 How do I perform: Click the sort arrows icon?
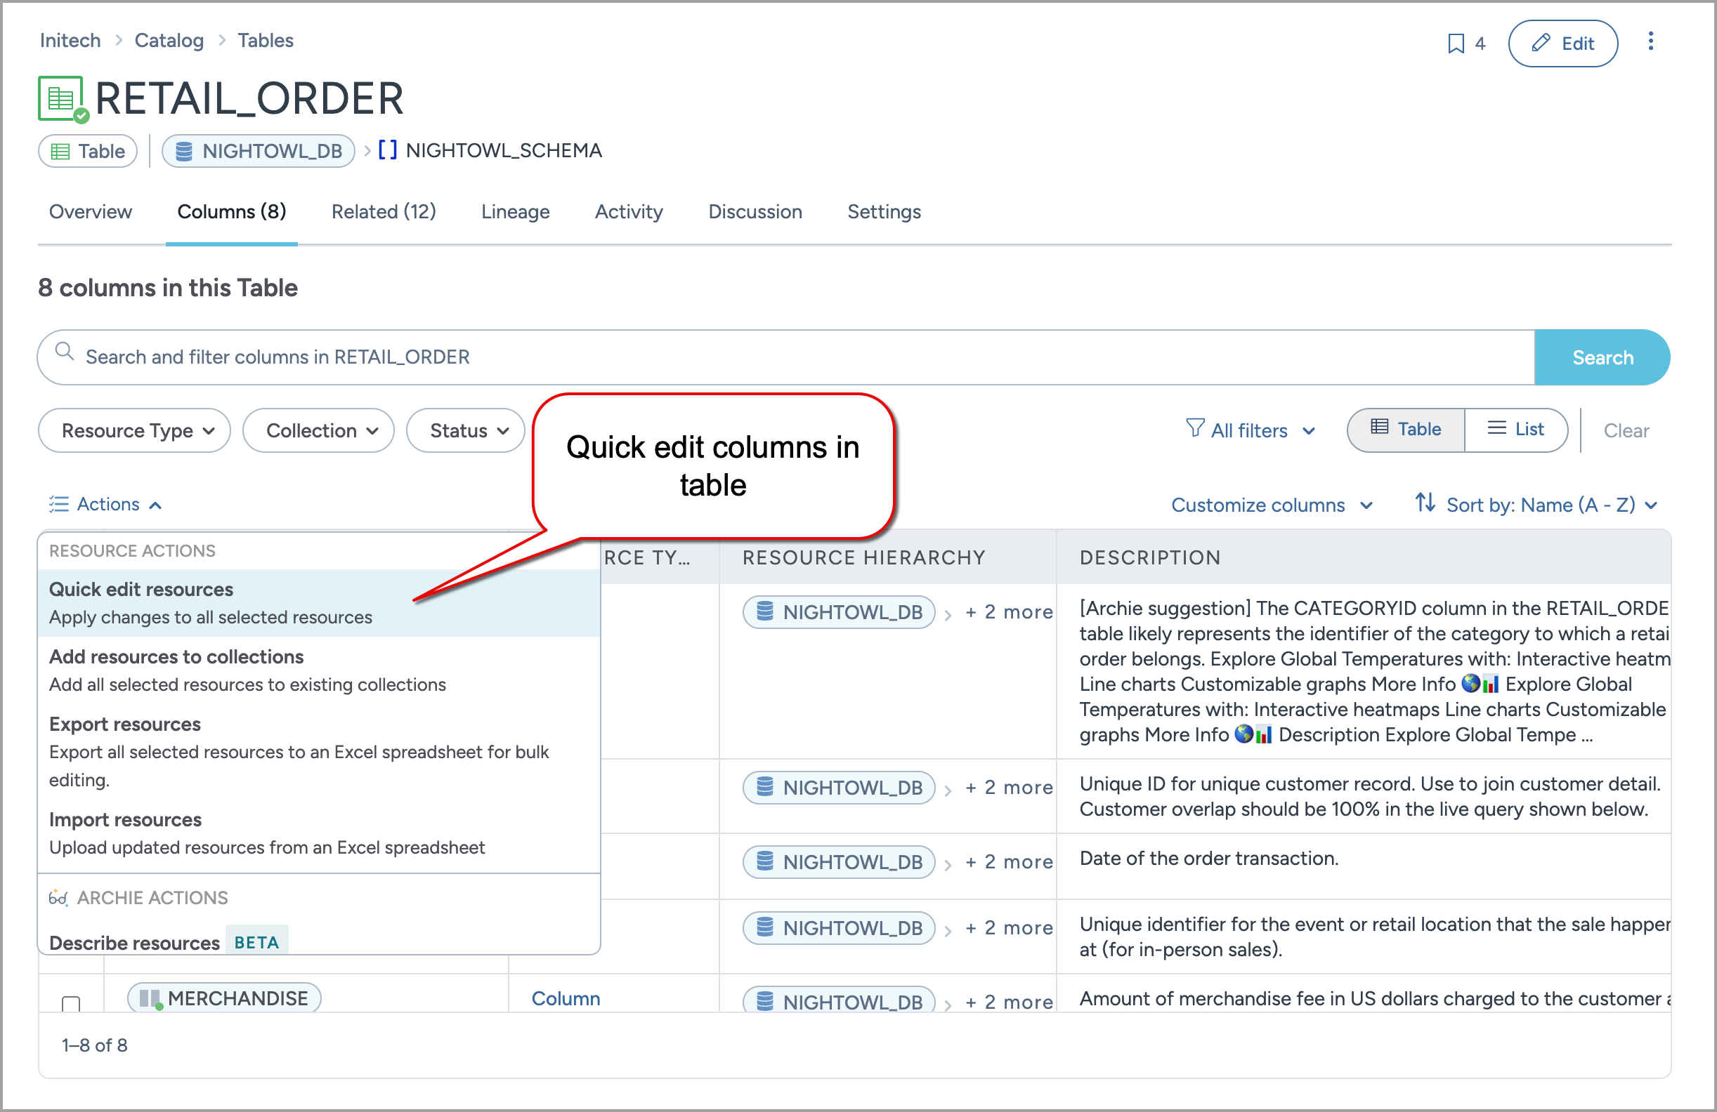point(1425,503)
